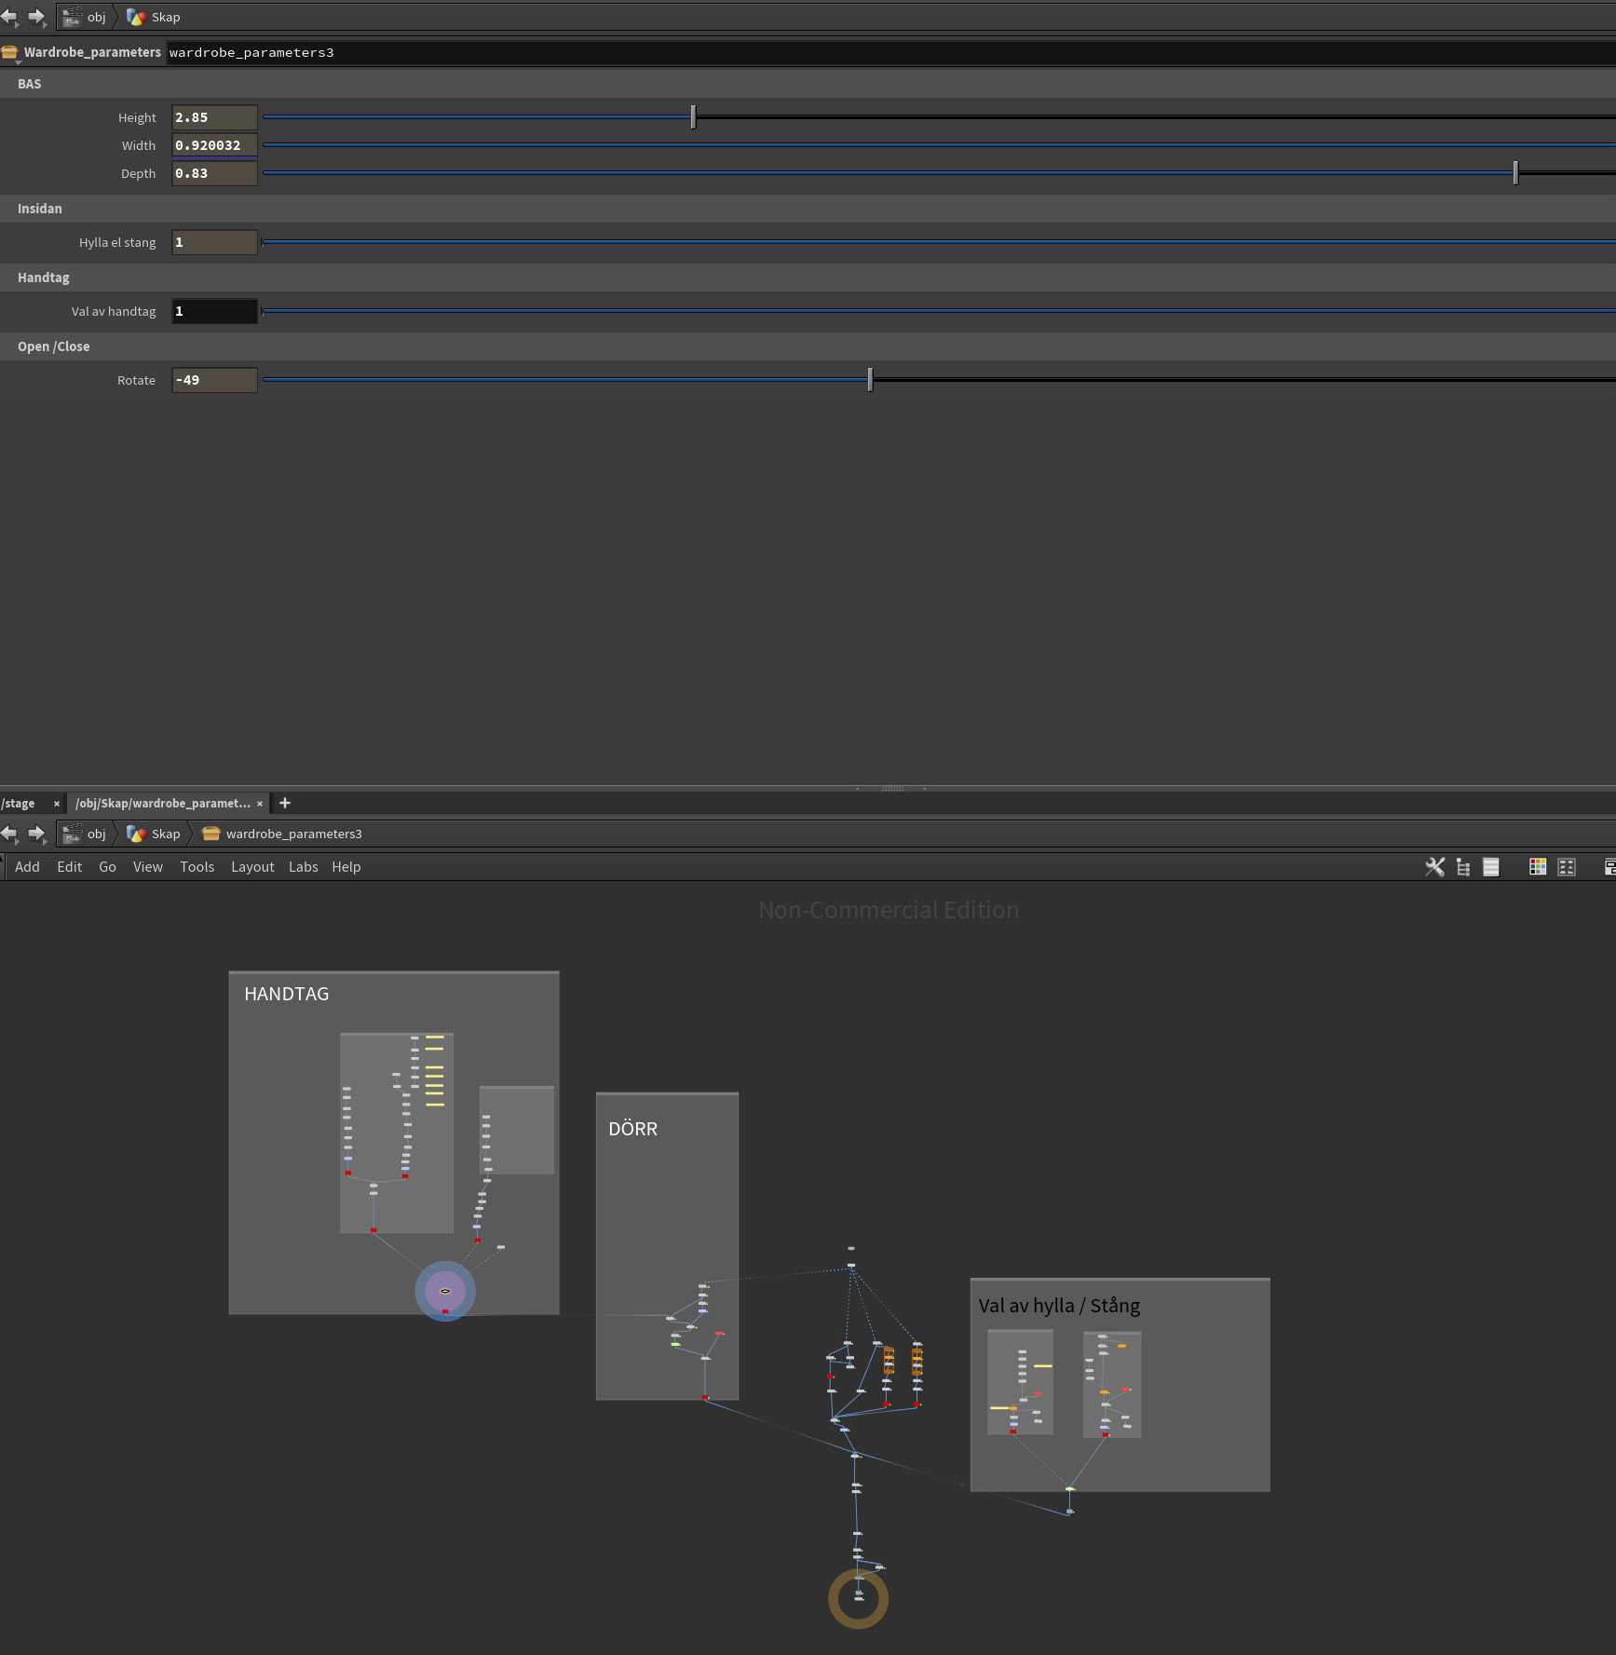Open the color palette icon

click(x=1538, y=867)
